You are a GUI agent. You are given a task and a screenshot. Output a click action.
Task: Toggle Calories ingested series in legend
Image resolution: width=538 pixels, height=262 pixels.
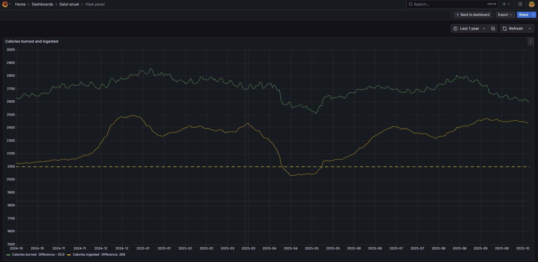tap(86, 255)
